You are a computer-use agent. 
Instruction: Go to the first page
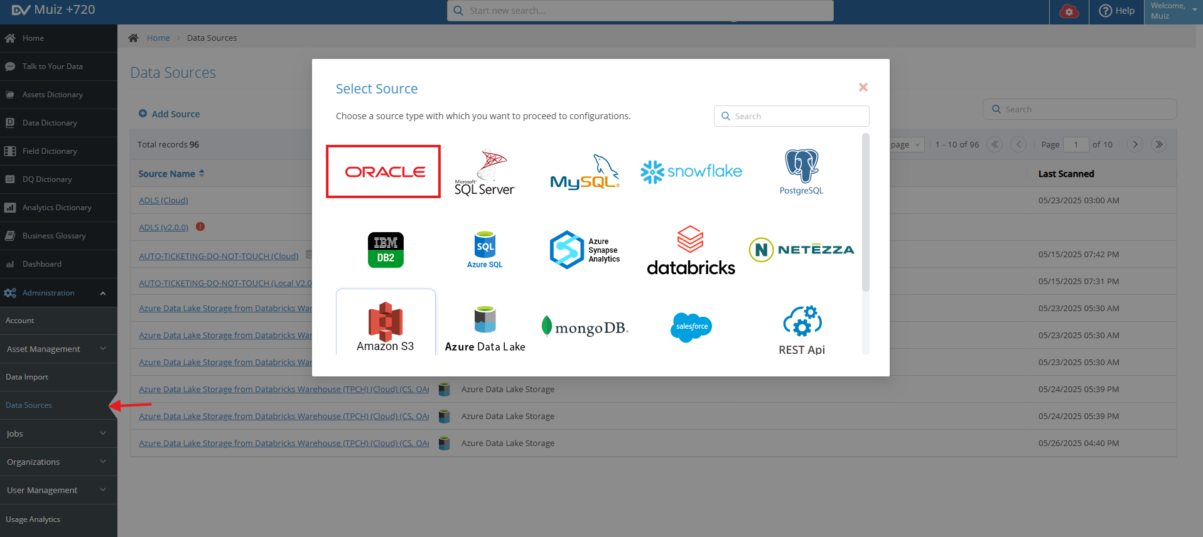tap(995, 145)
